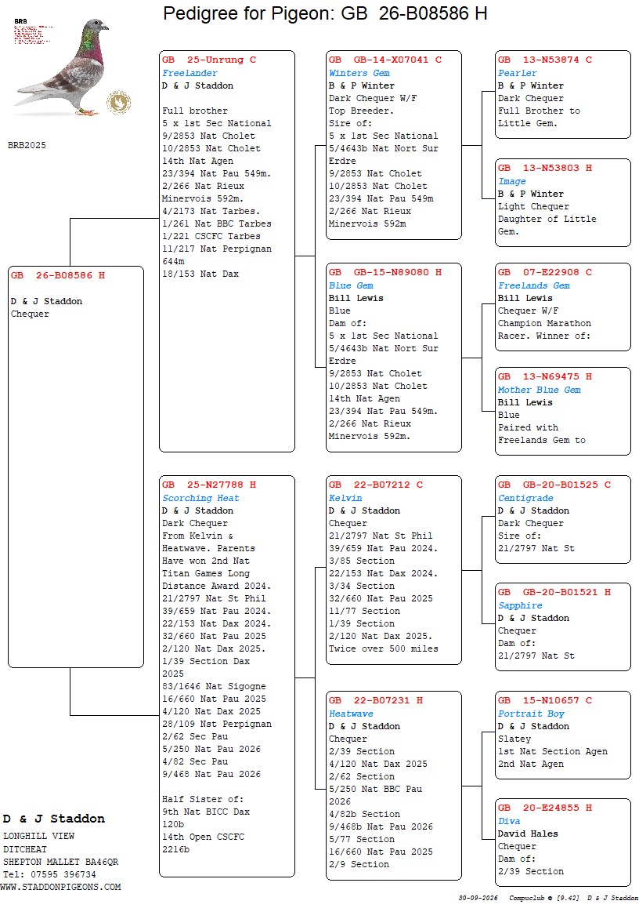Click the blue name 'Pearler'

point(518,73)
